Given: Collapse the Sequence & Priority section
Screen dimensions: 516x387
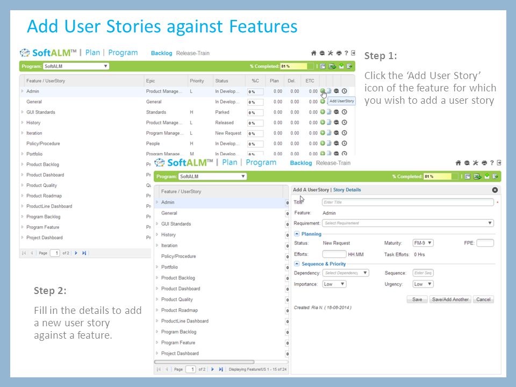Looking at the screenshot, I should pos(297,263).
